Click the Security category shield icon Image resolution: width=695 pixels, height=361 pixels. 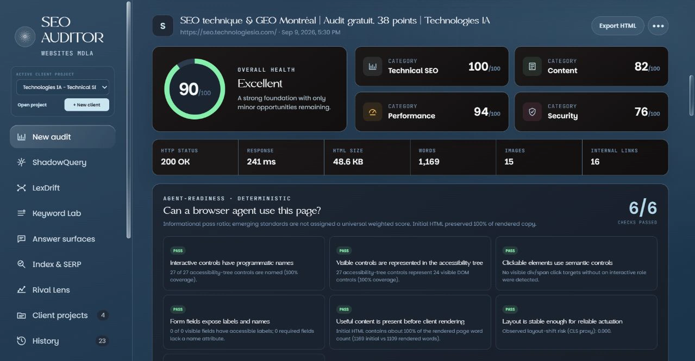coord(532,112)
